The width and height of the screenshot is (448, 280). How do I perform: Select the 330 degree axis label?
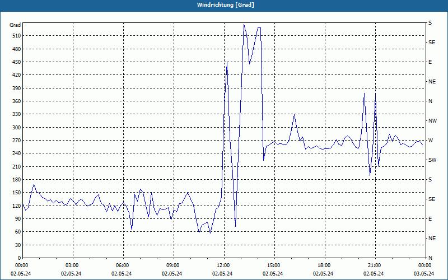click(x=17, y=114)
